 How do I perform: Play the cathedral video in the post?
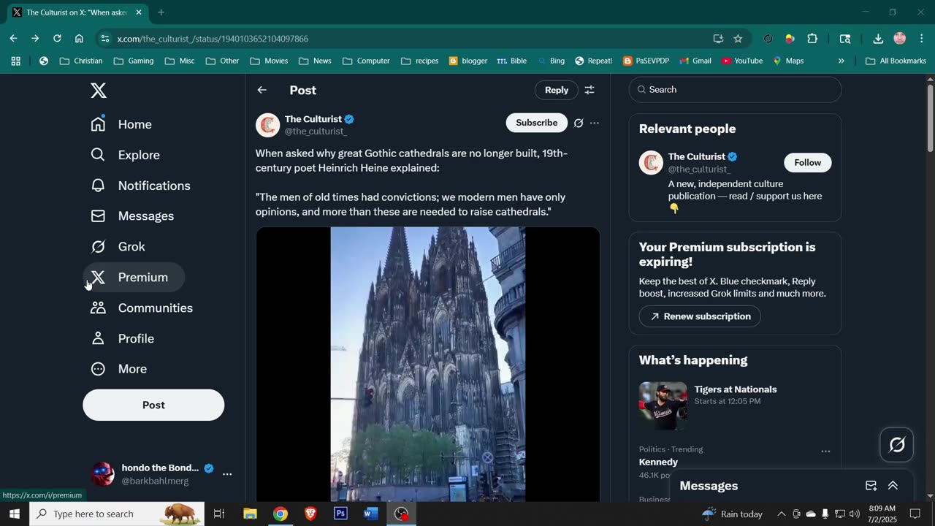tap(428, 364)
